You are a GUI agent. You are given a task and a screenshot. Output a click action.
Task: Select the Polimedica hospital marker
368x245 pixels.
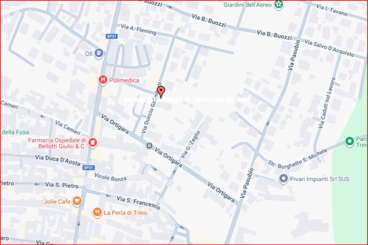[102, 80]
